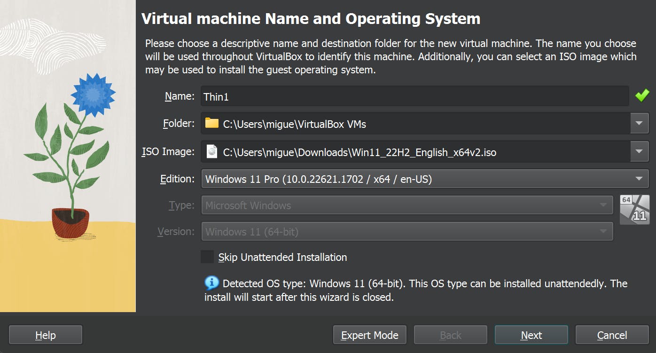Click the Win11_22H2 ISO path text
Viewport: 656px width, 353px height.
coord(359,153)
